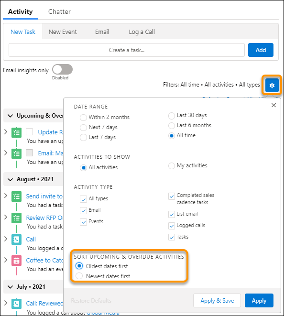Image resolution: width=284 pixels, height=316 pixels.
Task: Choose the Last 30 days date range
Action: coord(172,116)
